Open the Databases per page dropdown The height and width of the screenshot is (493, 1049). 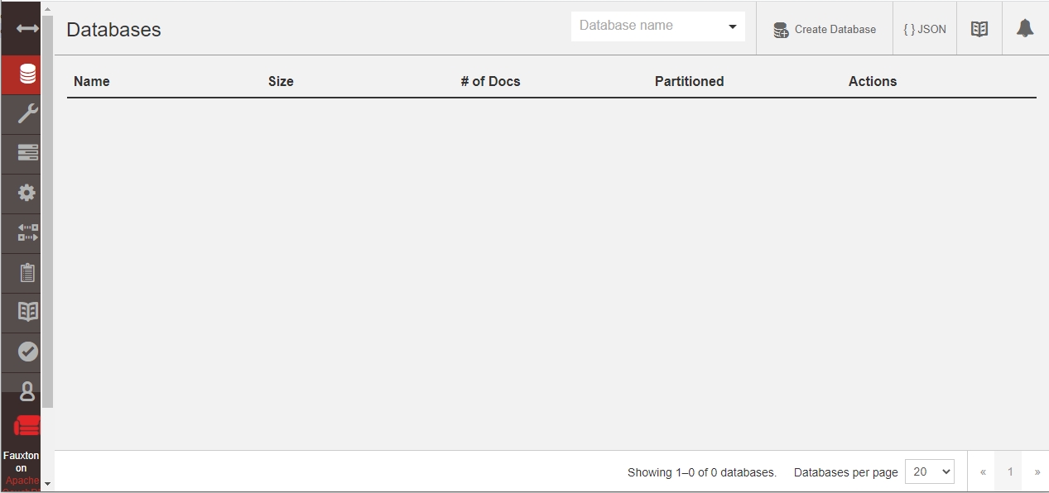[x=929, y=471]
